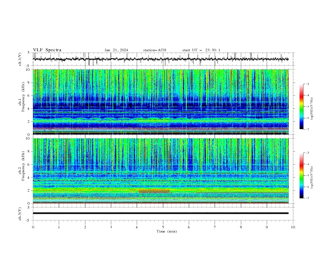Click the red emission band in ch.2 spectrogram
Image resolution: width=330 pixels, height=255 pixels.
154,191
